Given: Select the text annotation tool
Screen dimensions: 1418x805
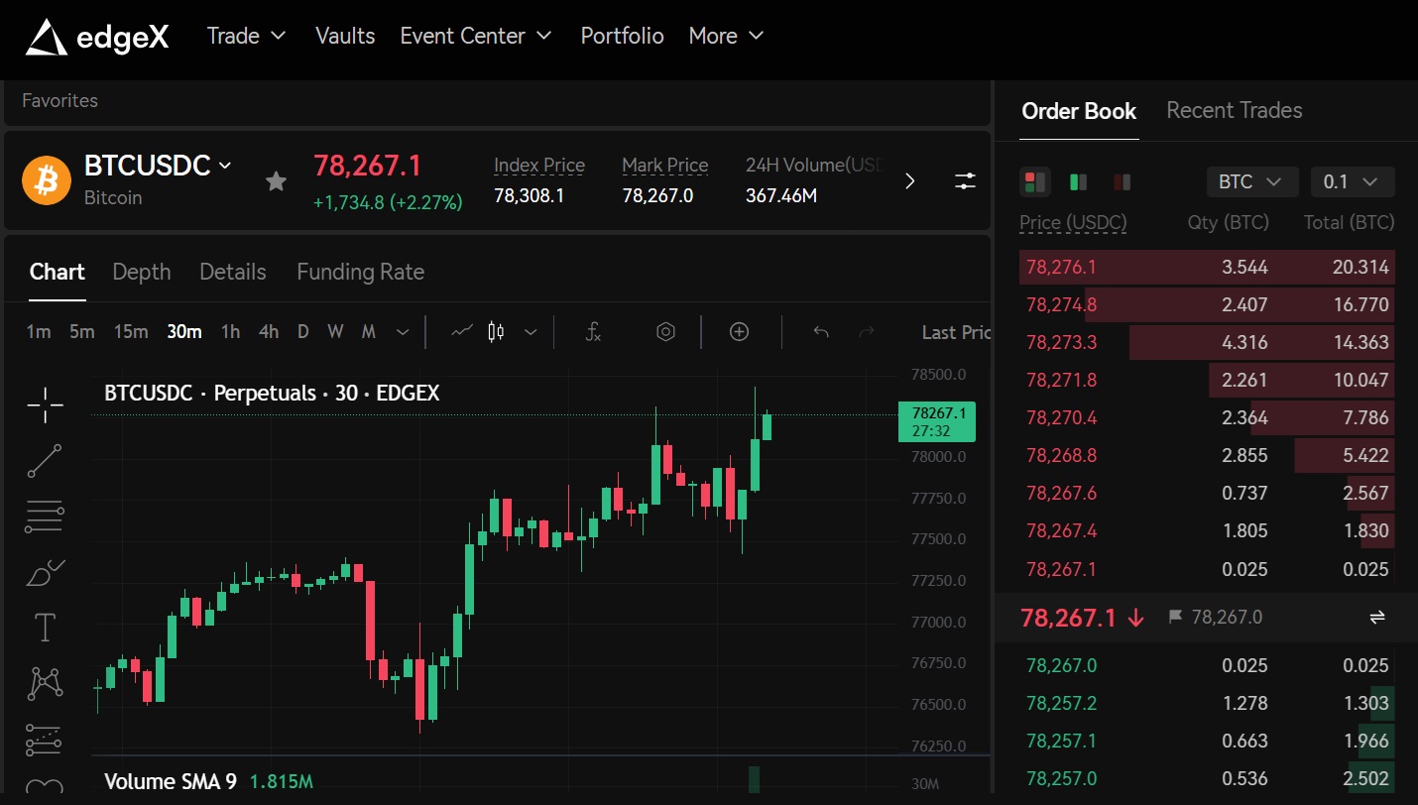Looking at the screenshot, I should (x=45, y=628).
